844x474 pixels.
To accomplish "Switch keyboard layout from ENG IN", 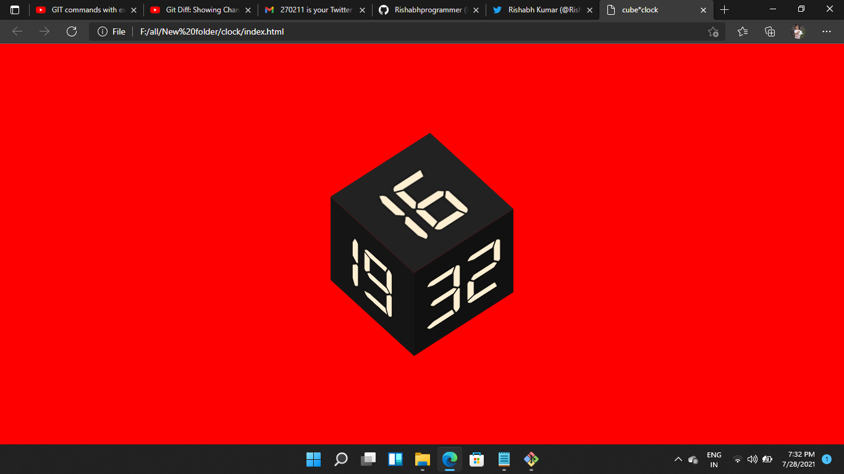I will (x=714, y=459).
